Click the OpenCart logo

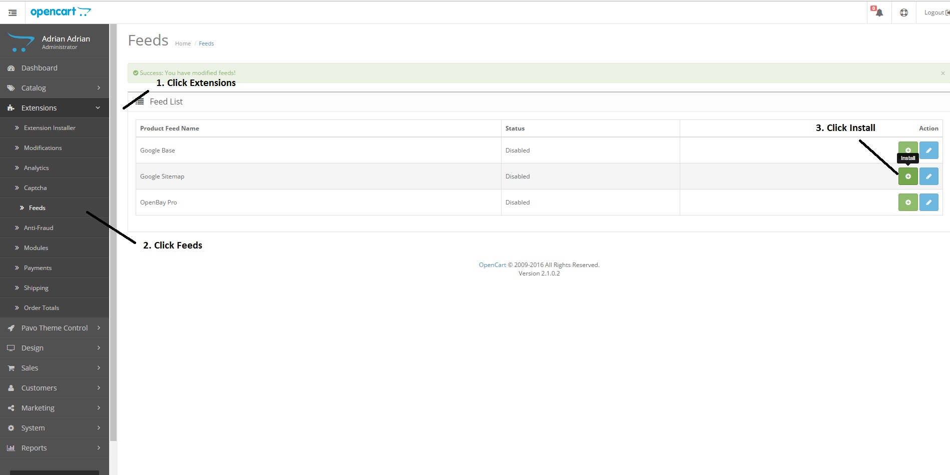click(x=61, y=11)
